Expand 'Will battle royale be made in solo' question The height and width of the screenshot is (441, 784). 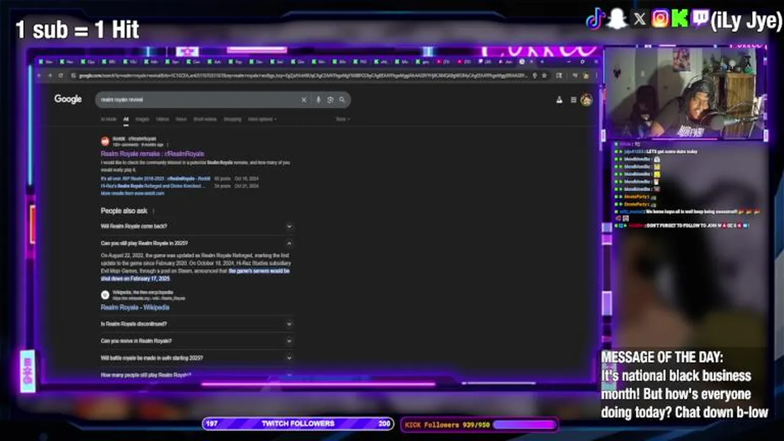[x=197, y=358]
